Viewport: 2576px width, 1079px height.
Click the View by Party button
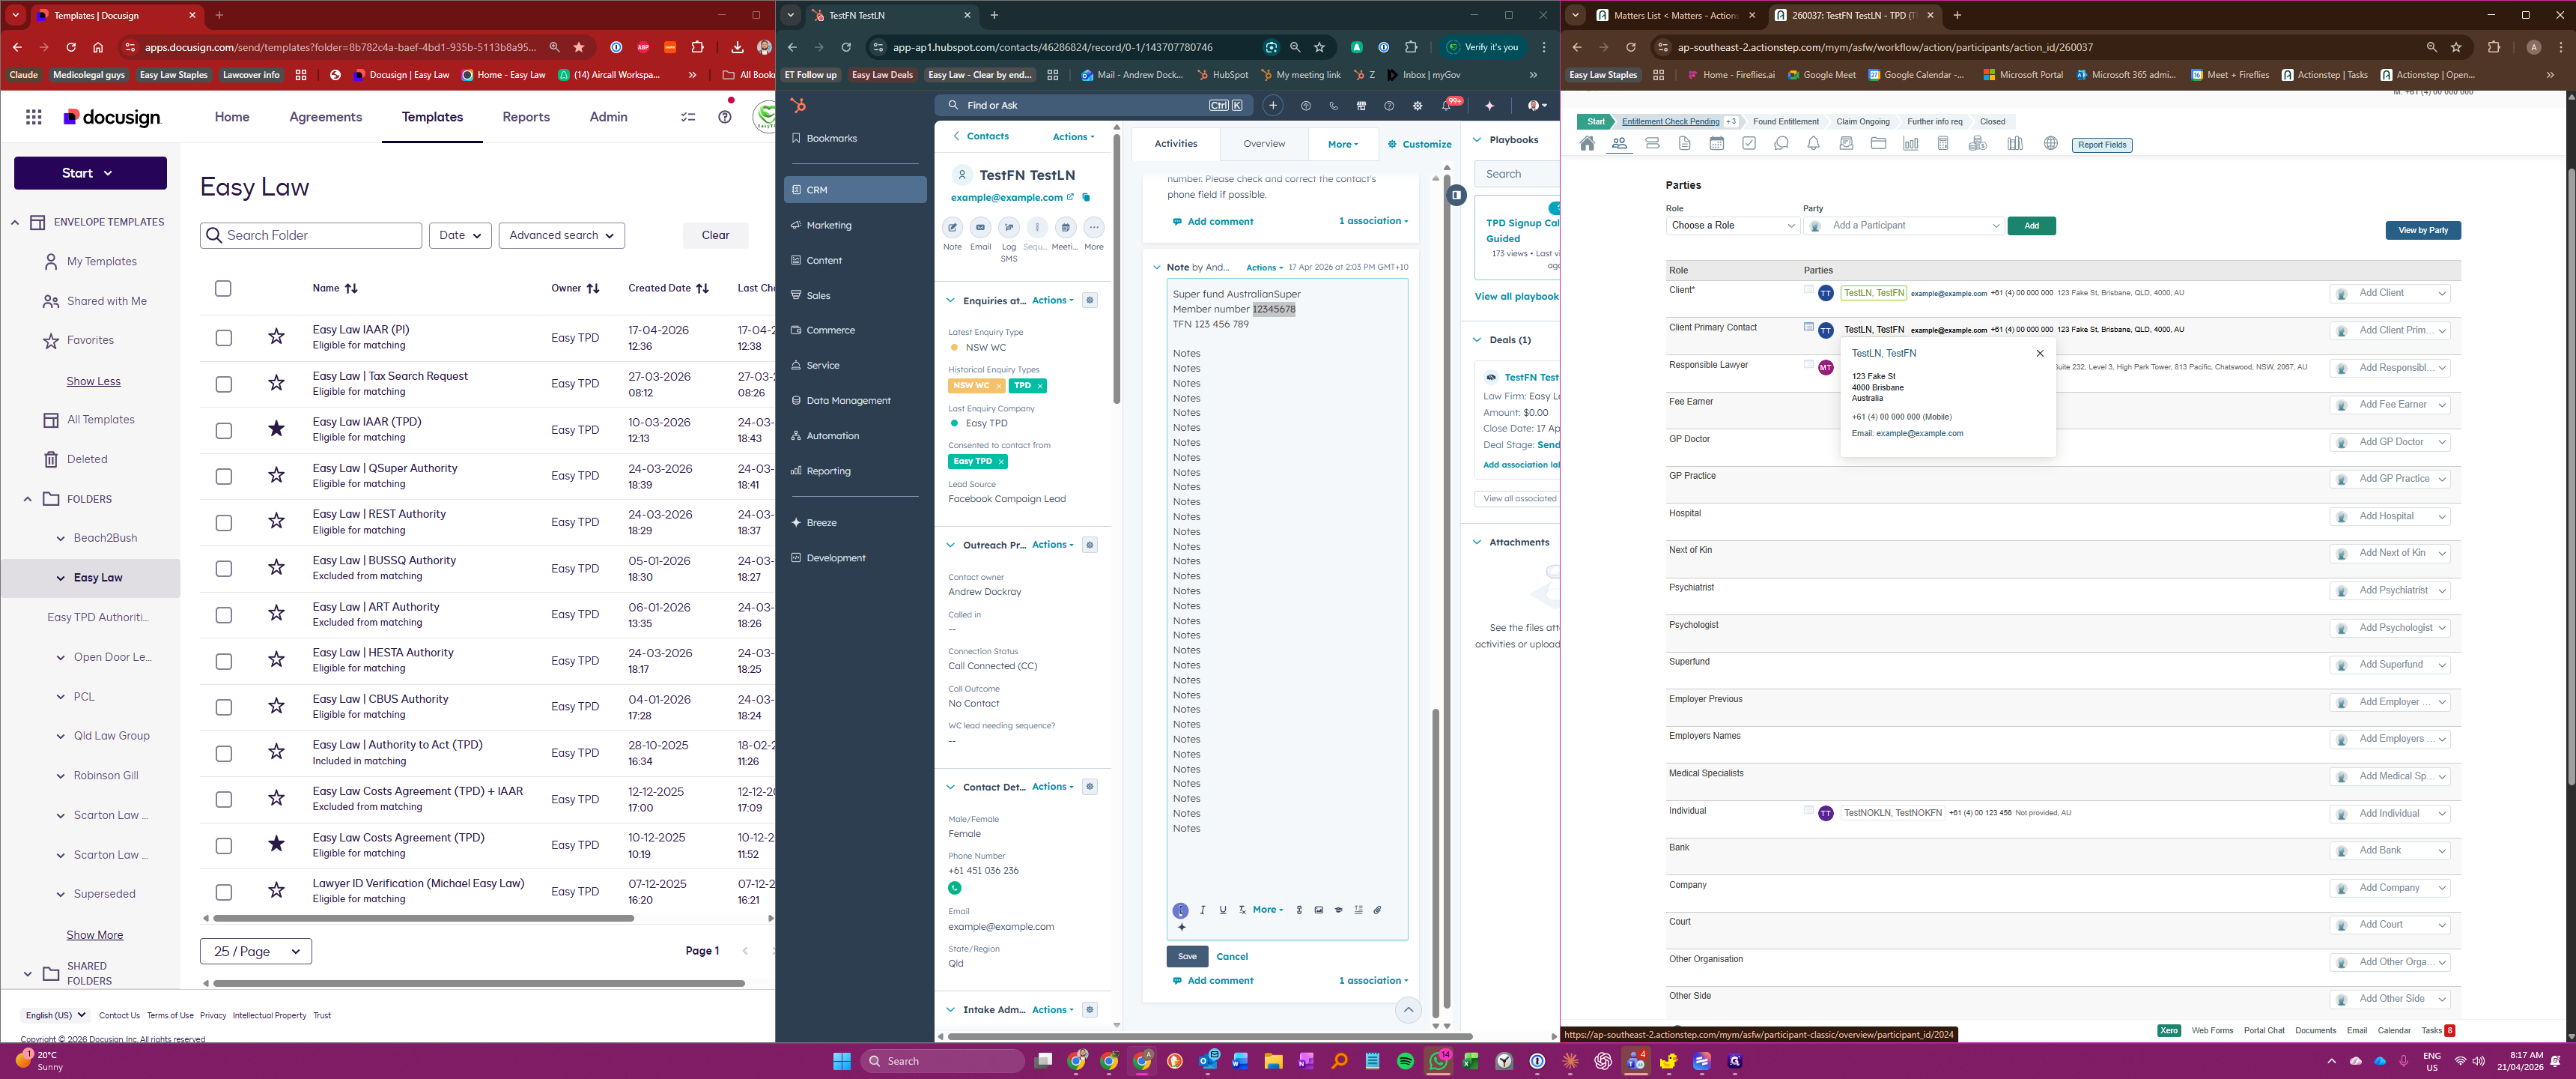coord(2422,230)
